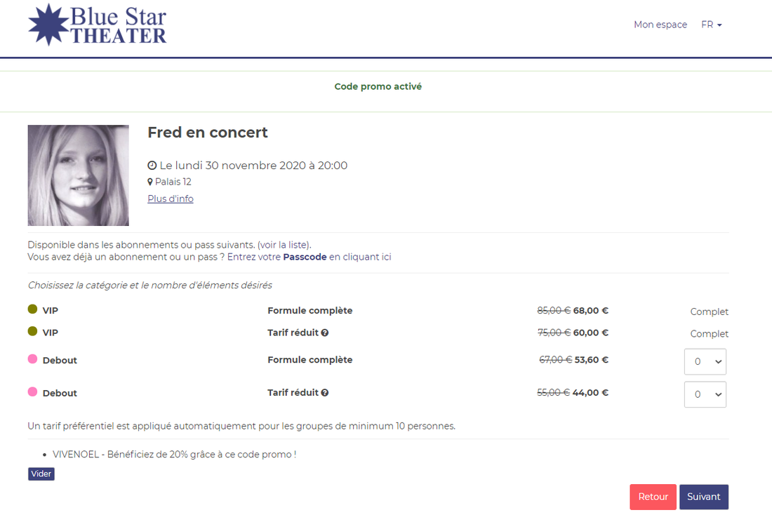The width and height of the screenshot is (772, 522).
Task: Click the olive dot for VIP Formule complète
Action: [32, 309]
